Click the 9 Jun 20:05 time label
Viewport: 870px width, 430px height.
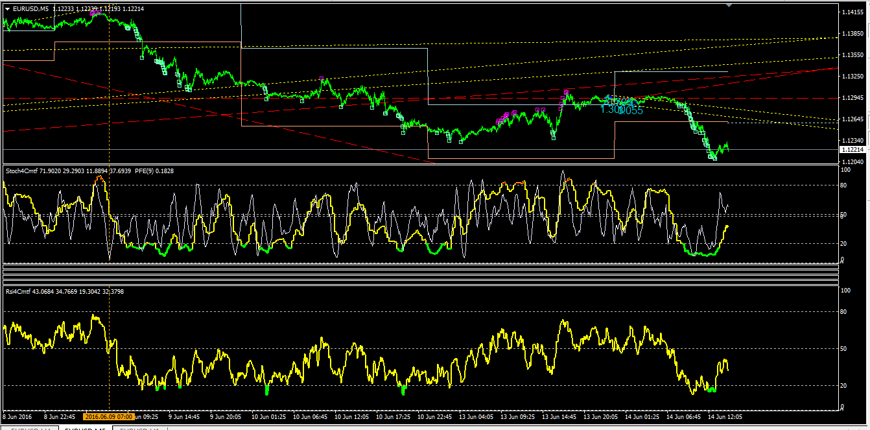point(226,416)
